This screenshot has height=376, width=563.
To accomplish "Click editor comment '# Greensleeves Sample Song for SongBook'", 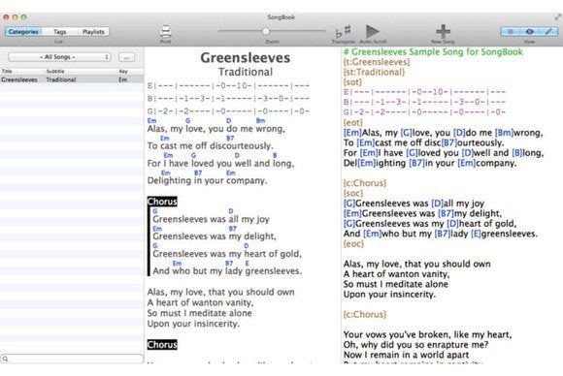I will [x=433, y=52].
